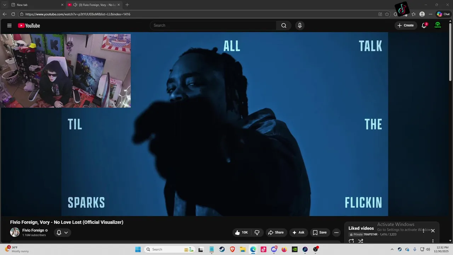Show hidden system tray icons chevron
The height and width of the screenshot is (255, 453).
point(392,249)
